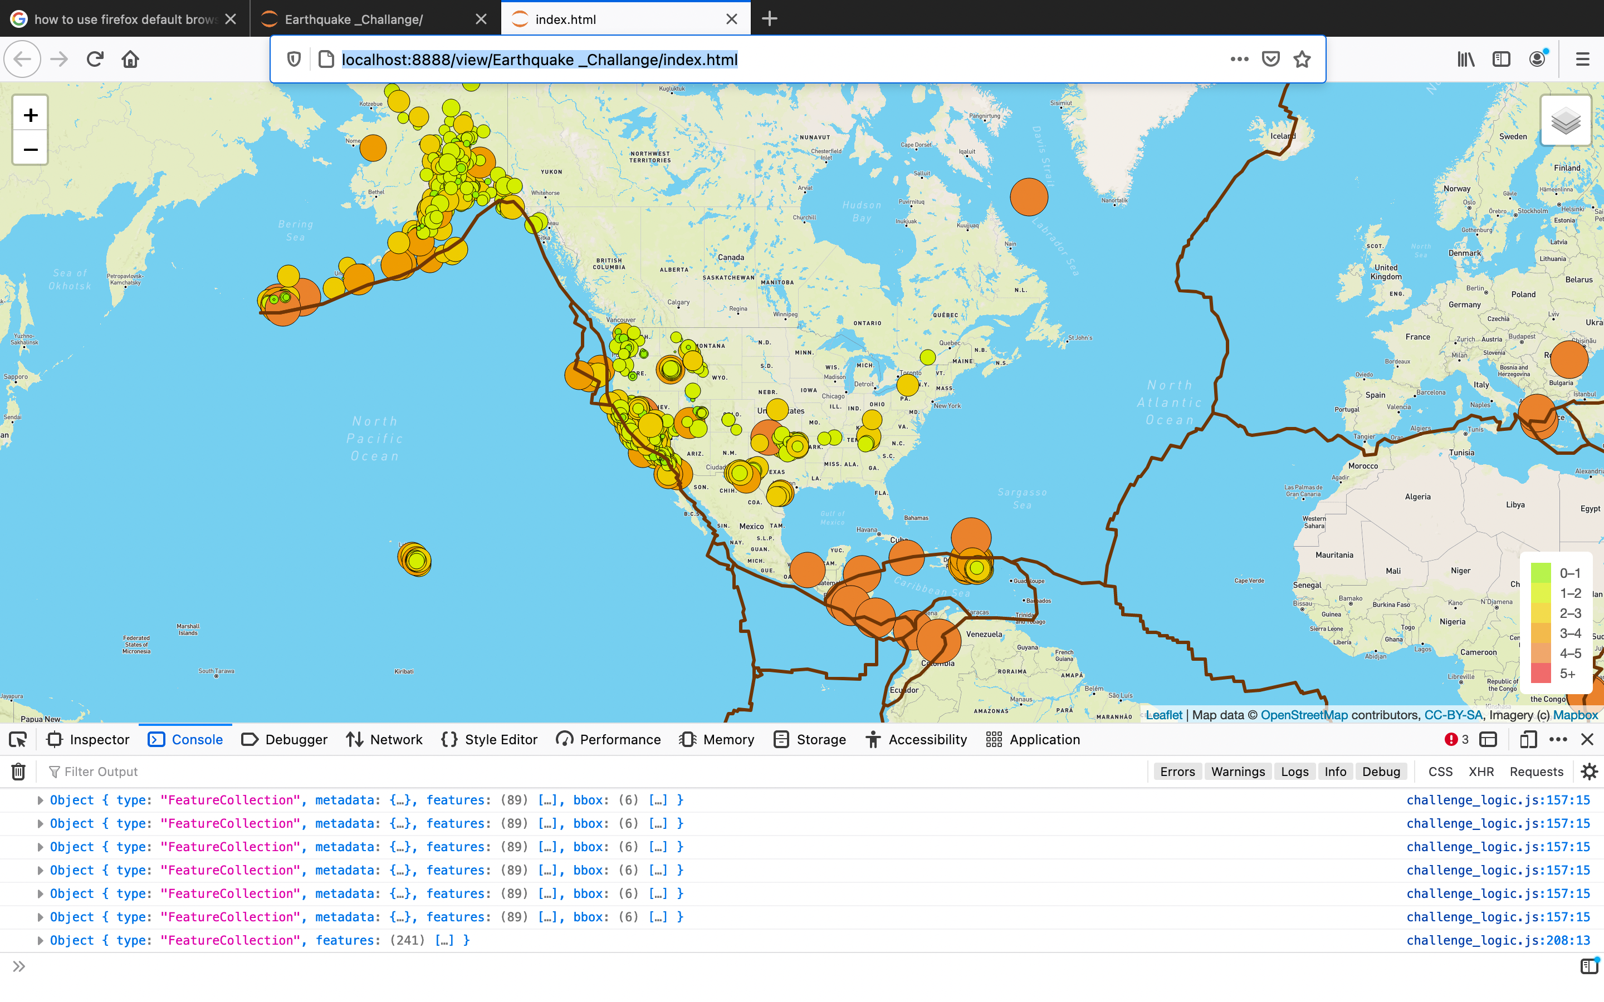Open the Leaflet attribution link

tap(1163, 715)
